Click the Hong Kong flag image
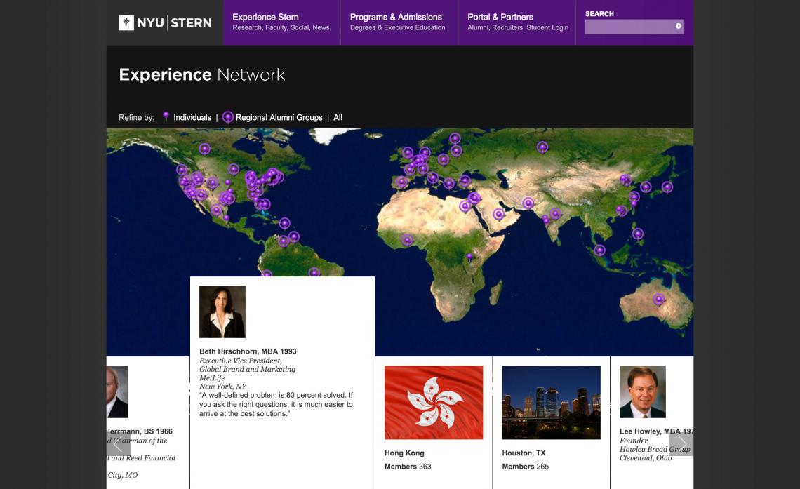This screenshot has height=489, width=800. click(x=434, y=402)
